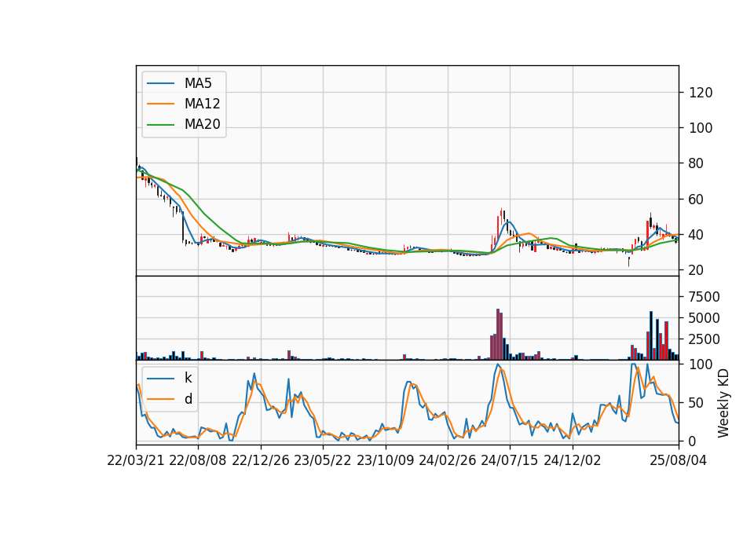Click the blue MA5 legend line sample
Screen dimensions: 754x542
(x=160, y=83)
